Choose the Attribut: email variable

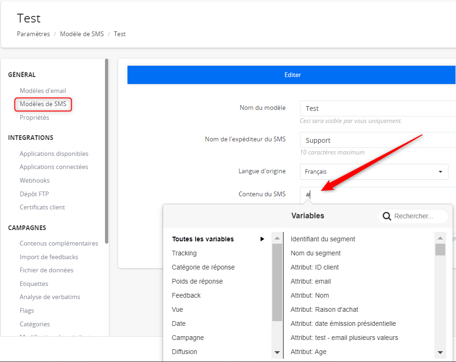[x=311, y=281]
